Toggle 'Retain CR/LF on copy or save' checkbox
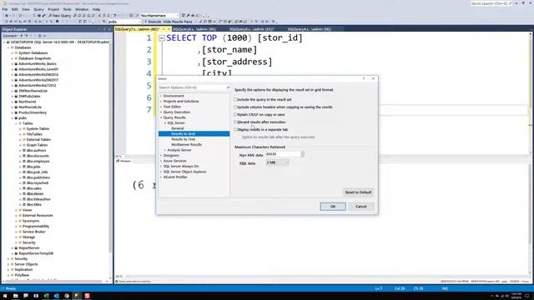Screen dimensions: 534x300 coord(235,115)
